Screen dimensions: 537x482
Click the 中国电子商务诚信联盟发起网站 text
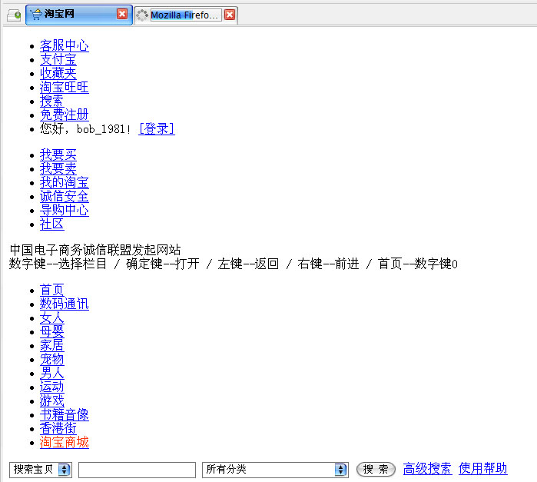[x=95, y=250]
